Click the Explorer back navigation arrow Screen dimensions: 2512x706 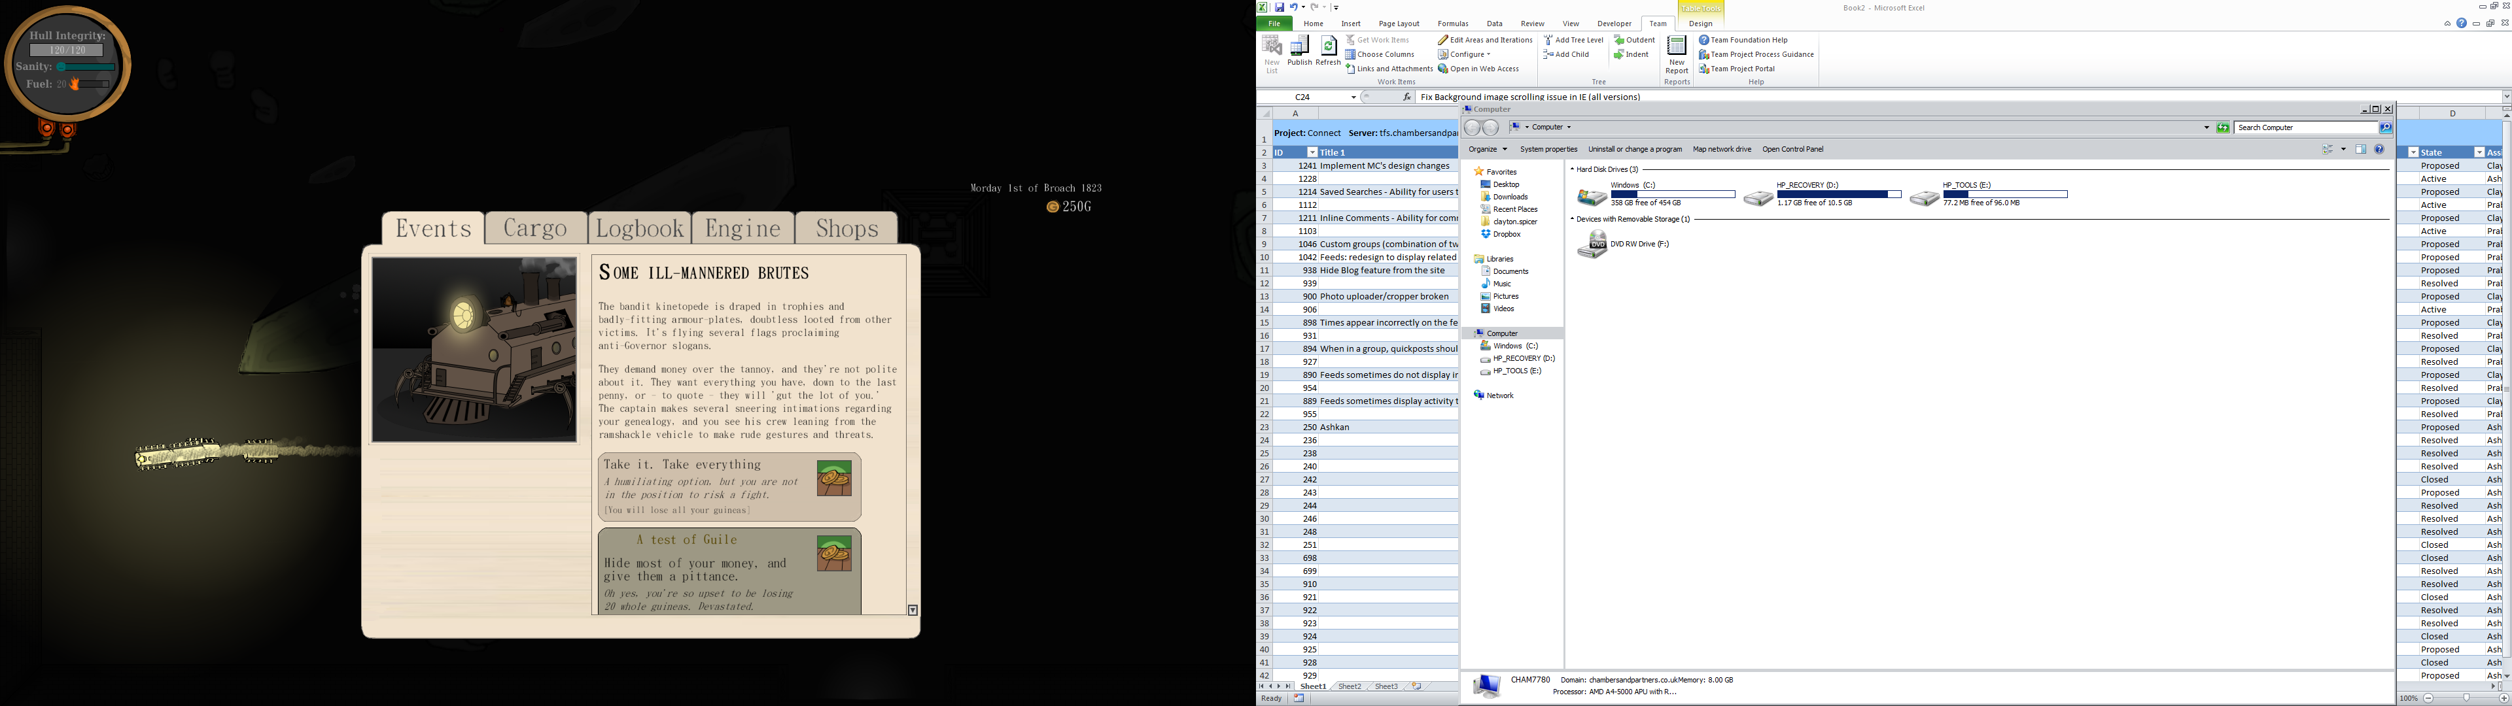coord(1473,127)
